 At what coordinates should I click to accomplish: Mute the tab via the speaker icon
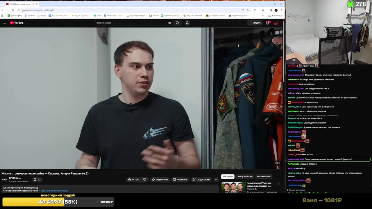[33, 4]
